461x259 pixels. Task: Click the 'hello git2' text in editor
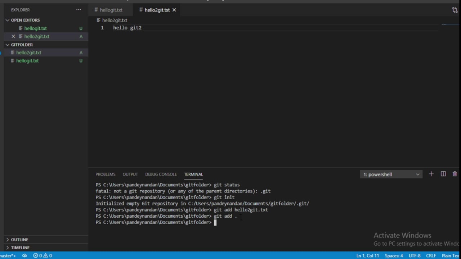coord(127,28)
